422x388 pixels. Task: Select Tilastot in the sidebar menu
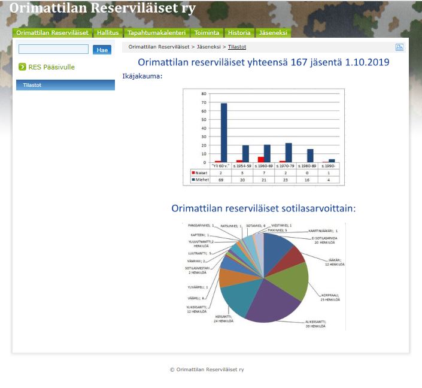[65, 85]
